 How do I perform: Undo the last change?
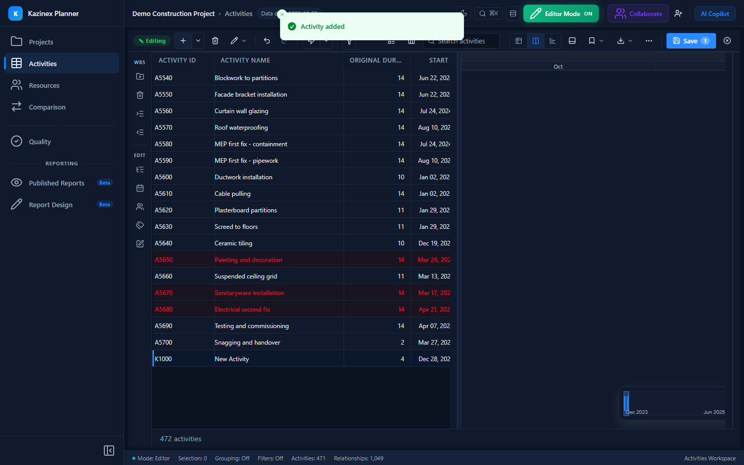click(x=267, y=41)
